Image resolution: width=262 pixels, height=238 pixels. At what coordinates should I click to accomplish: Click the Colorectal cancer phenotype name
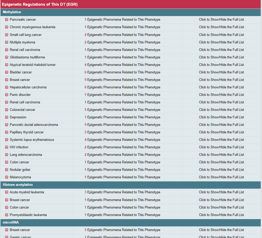point(23,110)
